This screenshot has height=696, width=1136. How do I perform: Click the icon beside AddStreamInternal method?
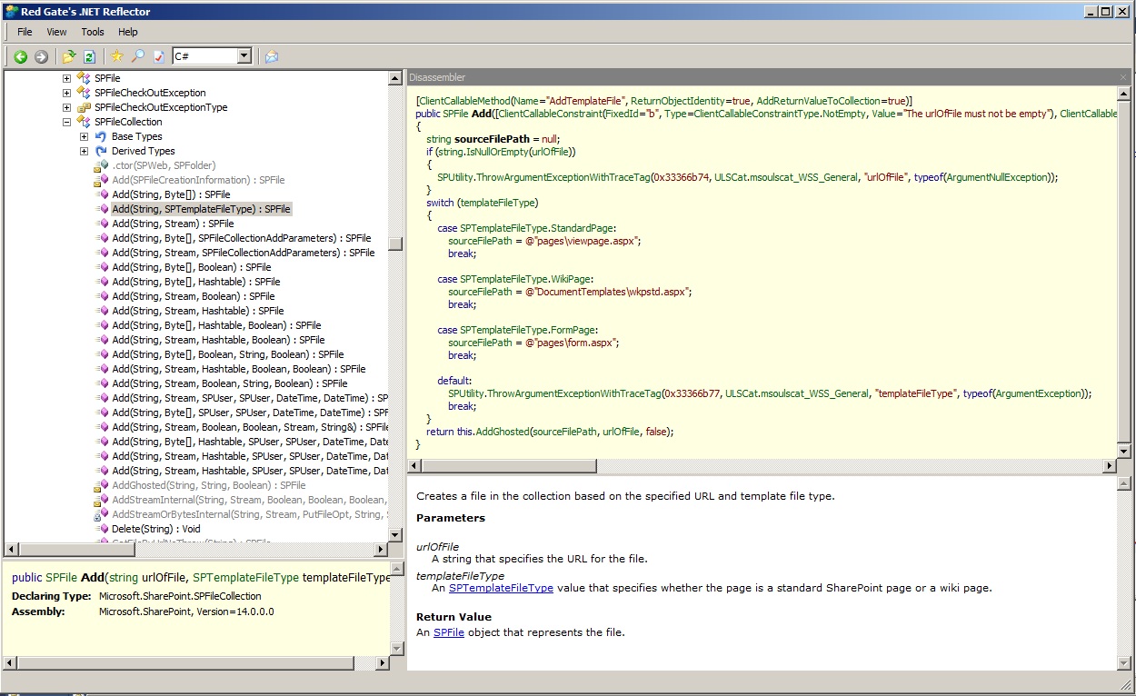point(101,500)
